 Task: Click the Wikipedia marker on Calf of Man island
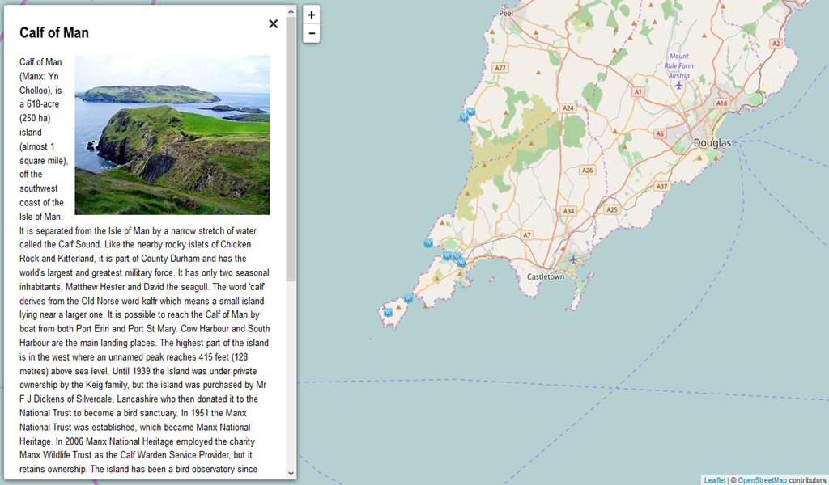click(389, 310)
